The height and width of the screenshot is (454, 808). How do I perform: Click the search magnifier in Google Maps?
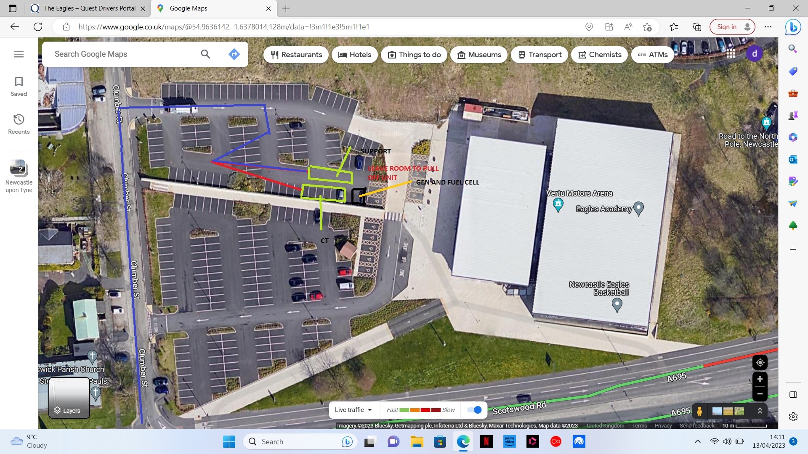205,54
